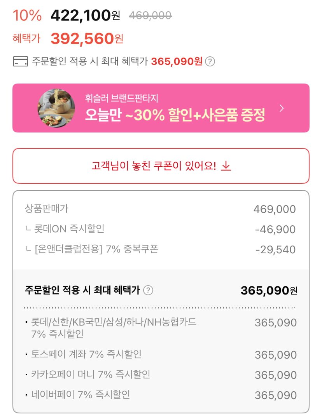
Task: Tap download arrow icon on missed coupon button
Action: [226, 166]
